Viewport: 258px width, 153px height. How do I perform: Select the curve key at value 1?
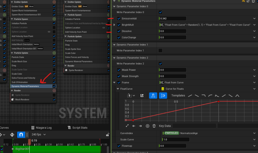(218, 101)
